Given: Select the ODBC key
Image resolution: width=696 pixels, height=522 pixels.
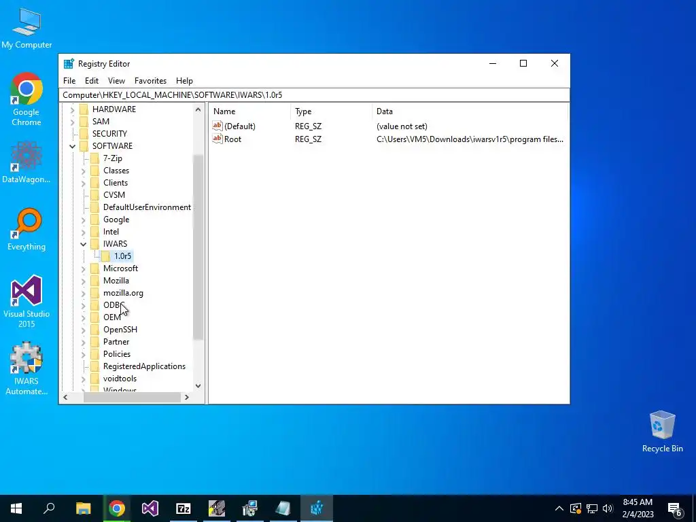Looking at the screenshot, I should [114, 305].
